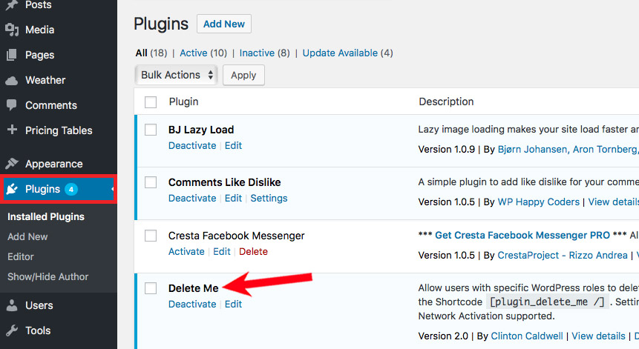Click the Pages icon in sidebar
This screenshot has width=639, height=349.
click(12, 55)
